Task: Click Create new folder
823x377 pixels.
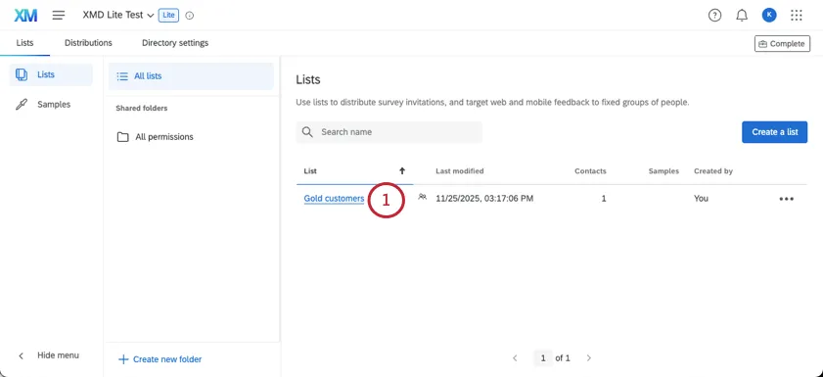Action: [x=160, y=359]
